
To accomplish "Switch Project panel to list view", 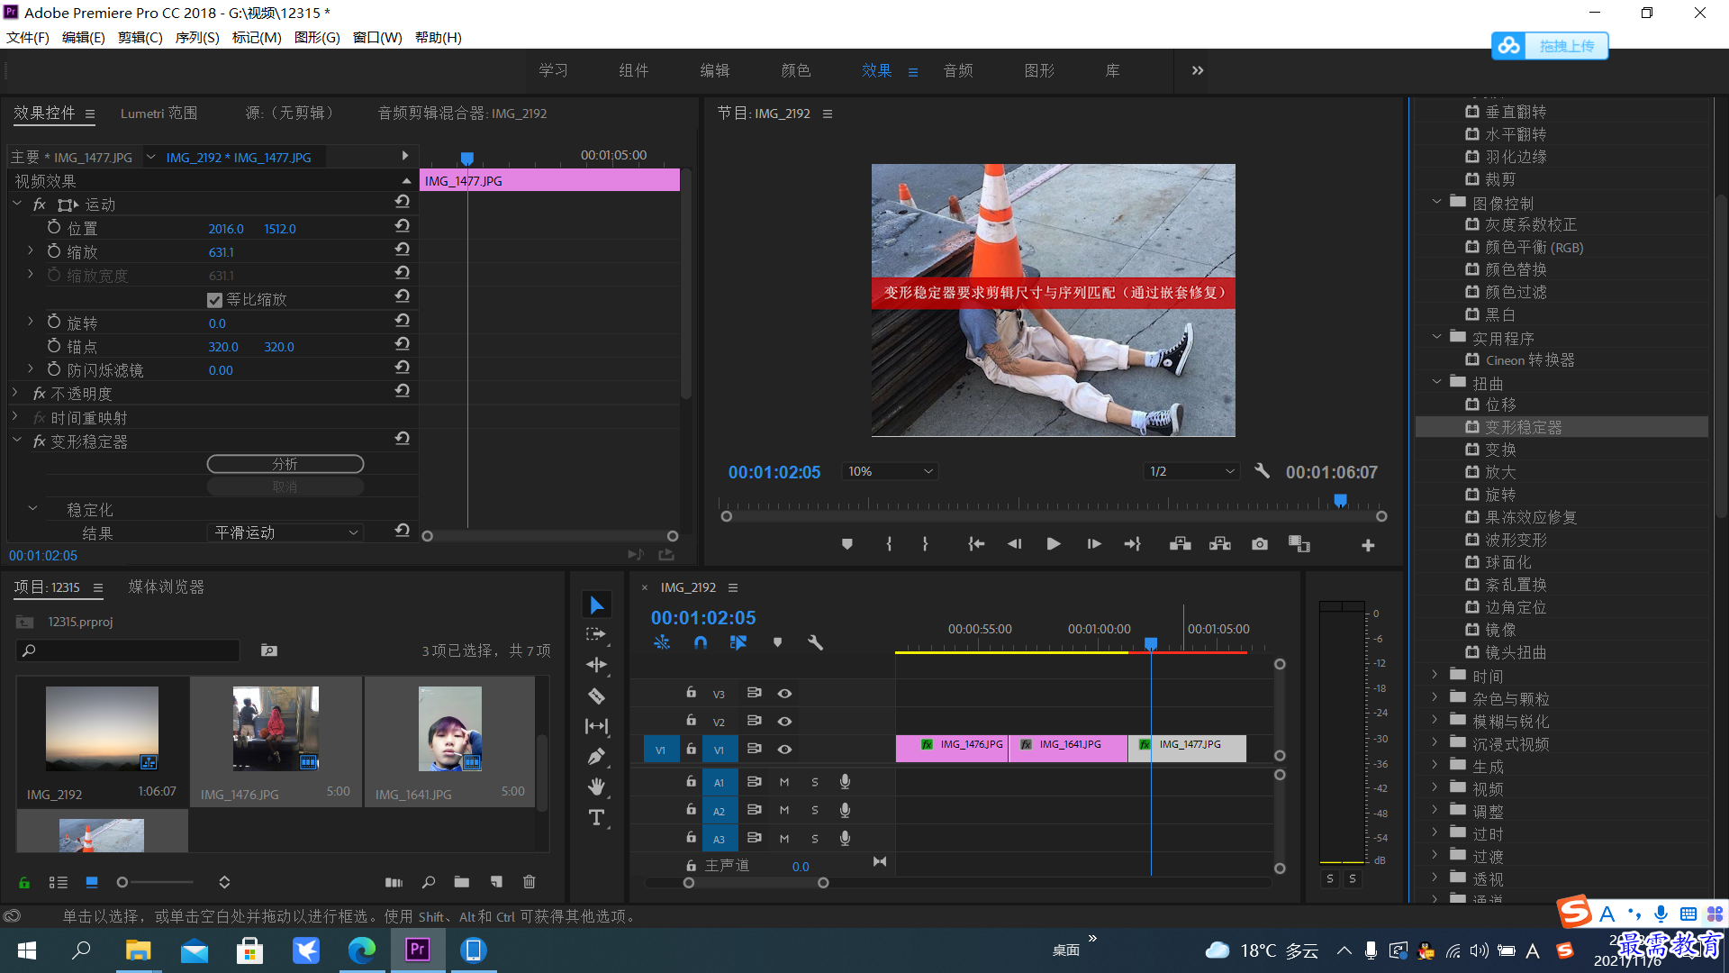I will pos(58,882).
